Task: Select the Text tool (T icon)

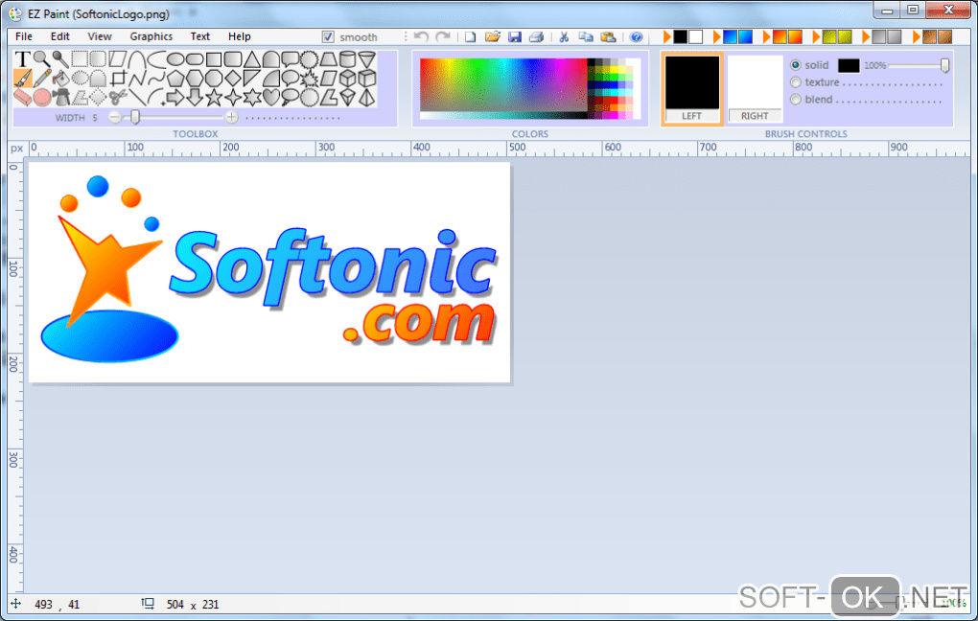Action: point(22,59)
